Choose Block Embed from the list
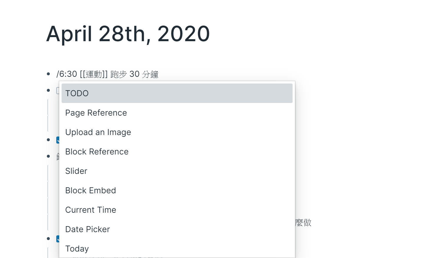Viewport: 424px width, 258px height. coord(177,190)
